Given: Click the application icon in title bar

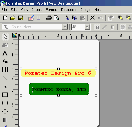Looking at the screenshot, I should [x=3, y=3].
